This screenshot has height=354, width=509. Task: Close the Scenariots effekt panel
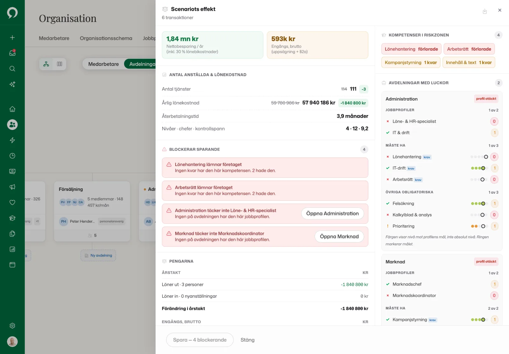(500, 10)
